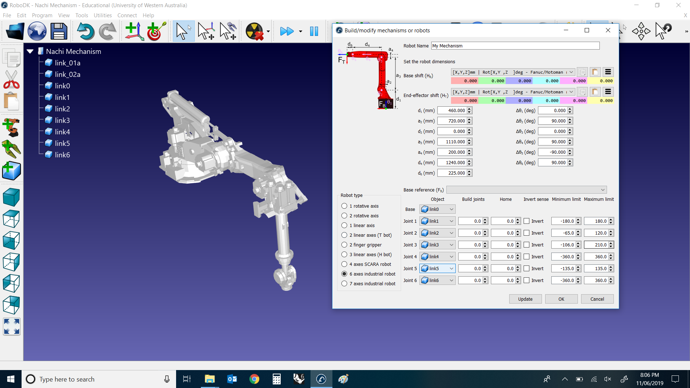
Task: Click the Check collisions radiation icon
Action: pyautogui.click(x=254, y=31)
